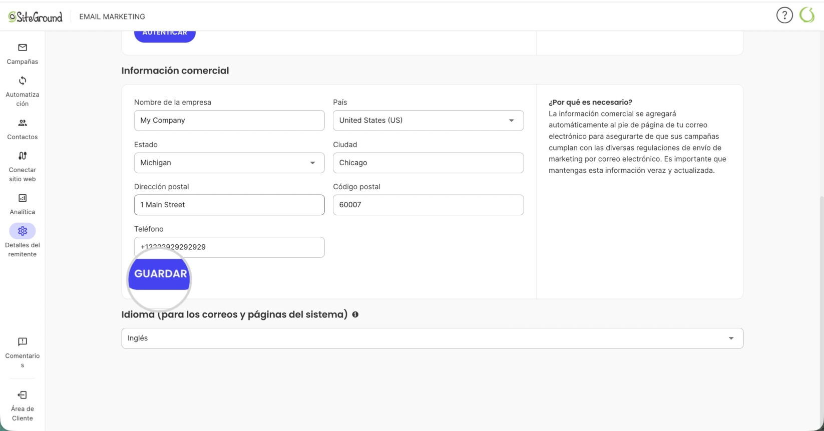824x431 pixels.
Task: Open the help question mark icon
Action: point(784,16)
